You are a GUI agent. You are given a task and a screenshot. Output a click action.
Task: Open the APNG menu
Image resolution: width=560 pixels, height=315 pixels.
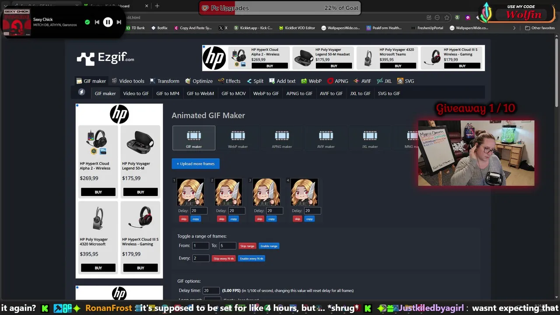click(338, 81)
